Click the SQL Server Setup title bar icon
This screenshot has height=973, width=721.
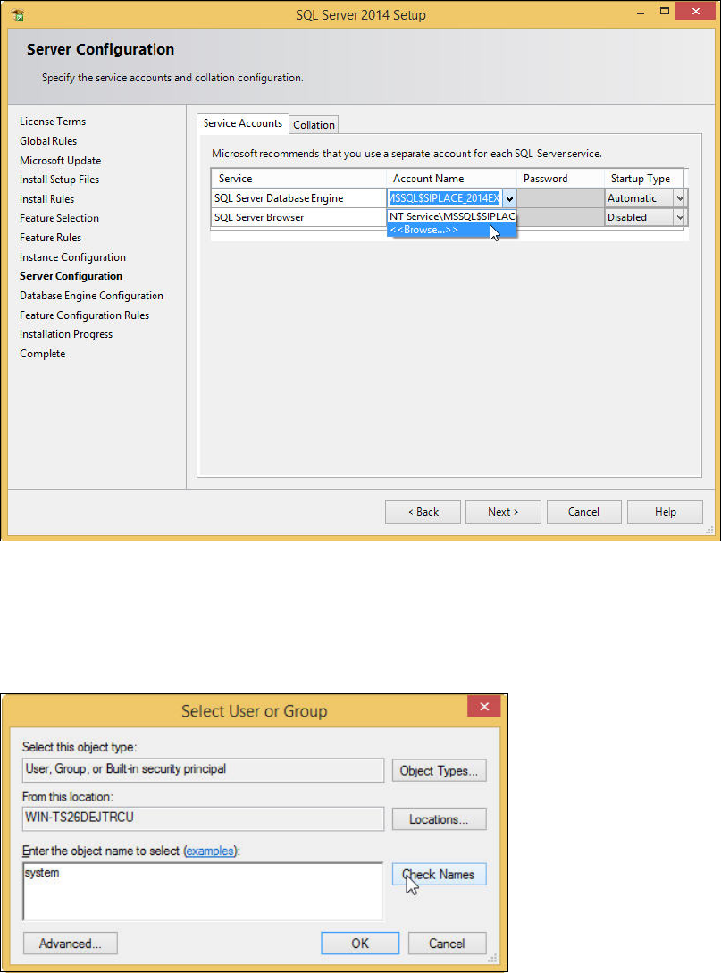pyautogui.click(x=17, y=14)
